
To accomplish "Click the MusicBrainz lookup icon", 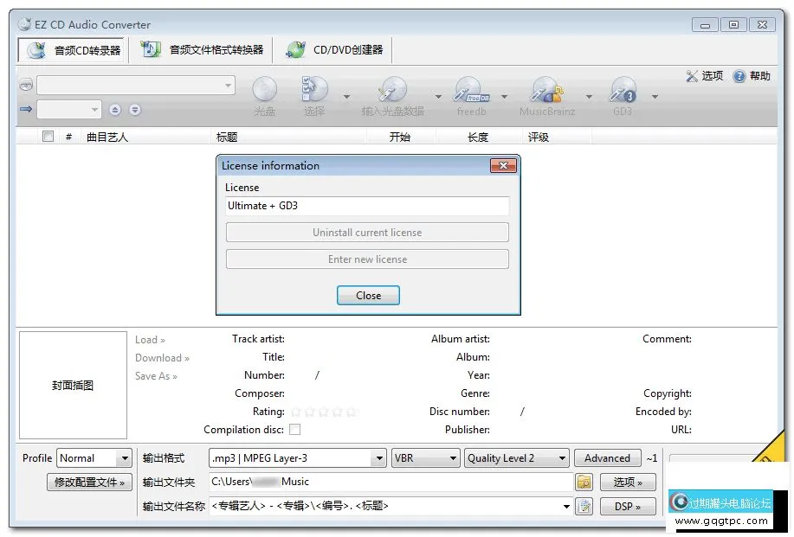I will click(546, 91).
